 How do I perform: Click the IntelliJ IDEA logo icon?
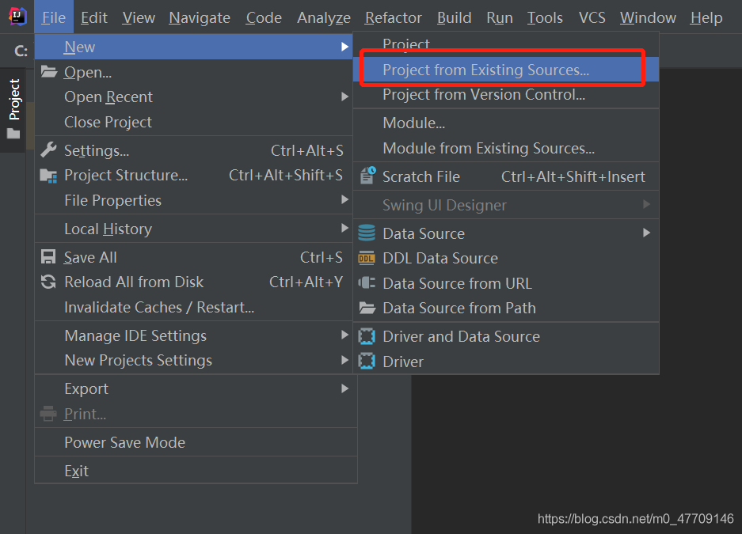(x=17, y=17)
